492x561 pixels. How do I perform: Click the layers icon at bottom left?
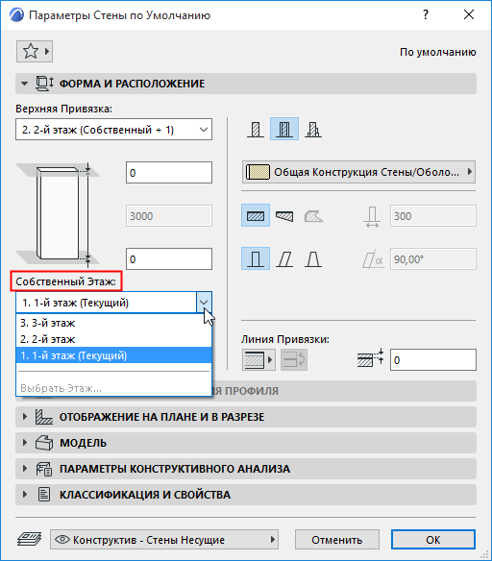(x=29, y=539)
